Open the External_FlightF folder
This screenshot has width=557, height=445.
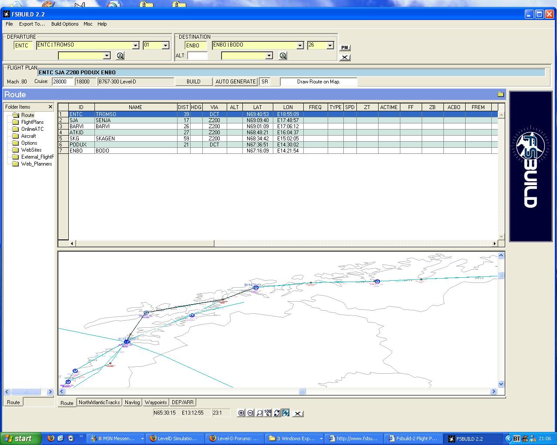(x=37, y=157)
